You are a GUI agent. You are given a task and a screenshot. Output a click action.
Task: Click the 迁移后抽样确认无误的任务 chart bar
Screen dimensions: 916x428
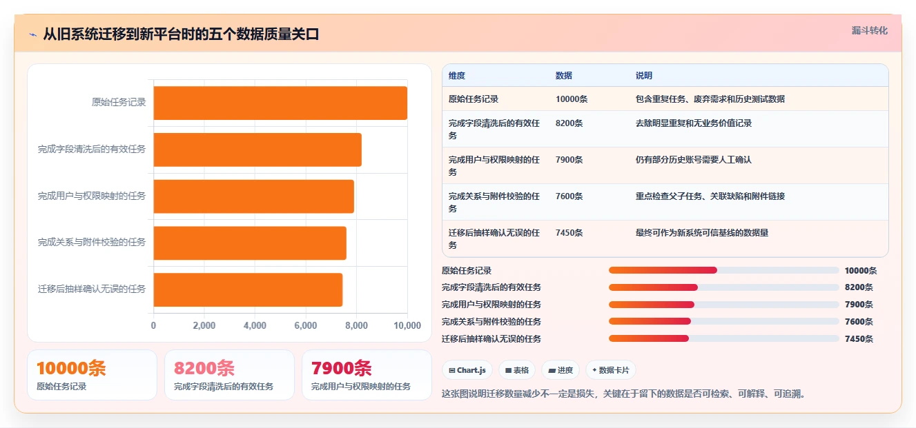pyautogui.click(x=248, y=289)
